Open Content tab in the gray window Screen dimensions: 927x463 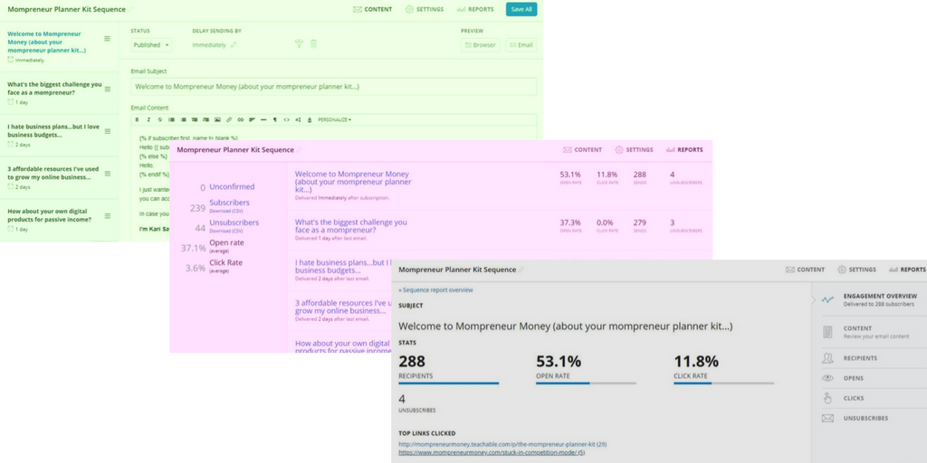pyautogui.click(x=805, y=269)
